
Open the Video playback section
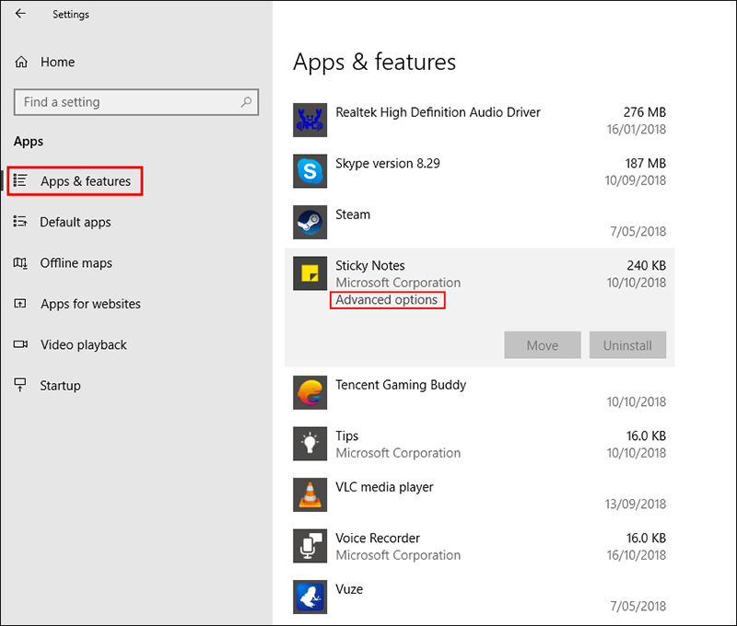(x=83, y=344)
